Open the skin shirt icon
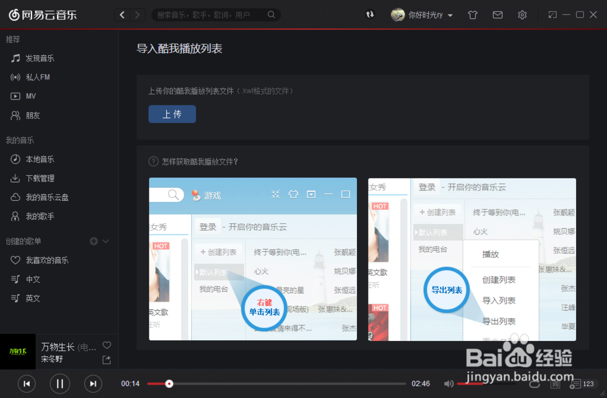607x398 pixels. (x=472, y=15)
